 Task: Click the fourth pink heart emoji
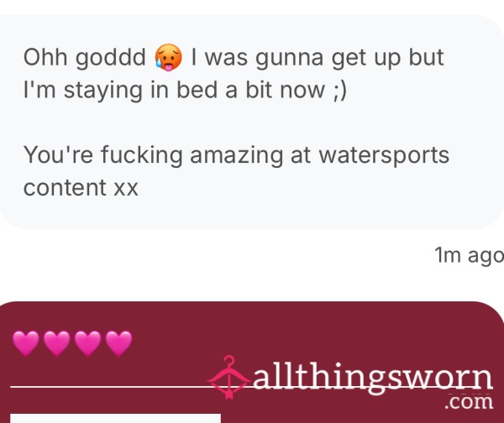pos(118,343)
